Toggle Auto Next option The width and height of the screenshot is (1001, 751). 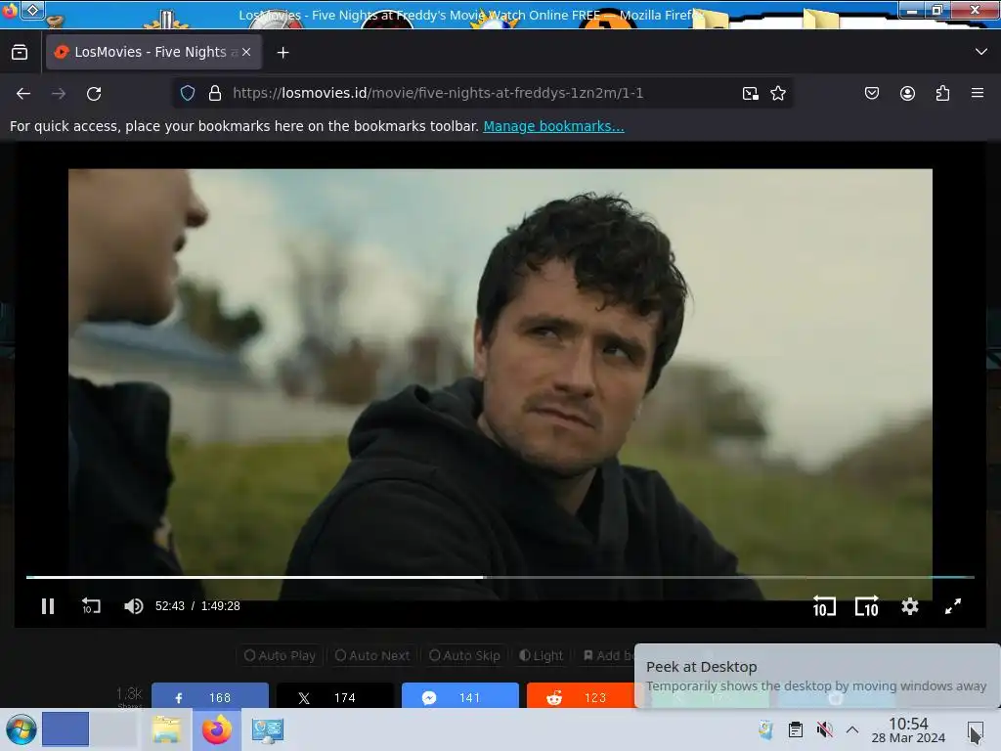[x=372, y=655]
